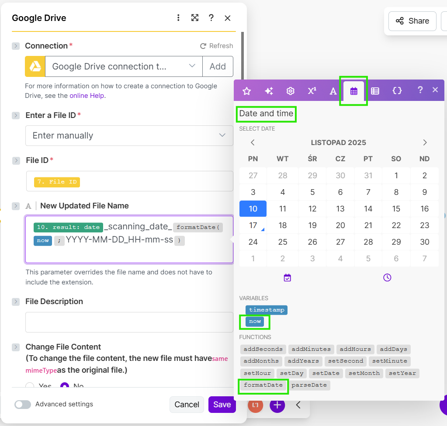
Task: Open the custom variables braces tab
Action: tap(397, 91)
